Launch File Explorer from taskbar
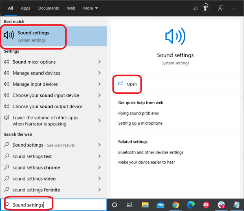This screenshot has width=244, height=211. click(x=145, y=205)
